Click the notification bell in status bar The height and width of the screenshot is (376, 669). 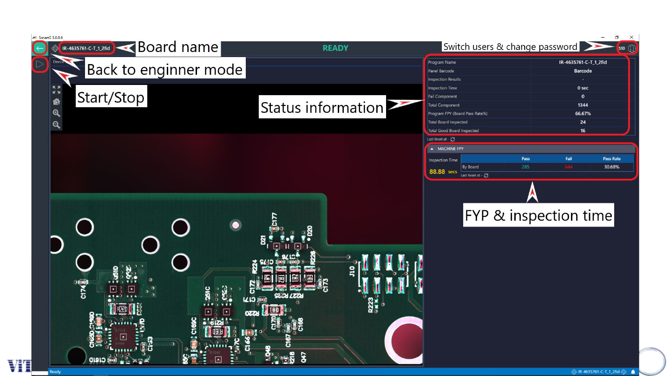pos(633,372)
